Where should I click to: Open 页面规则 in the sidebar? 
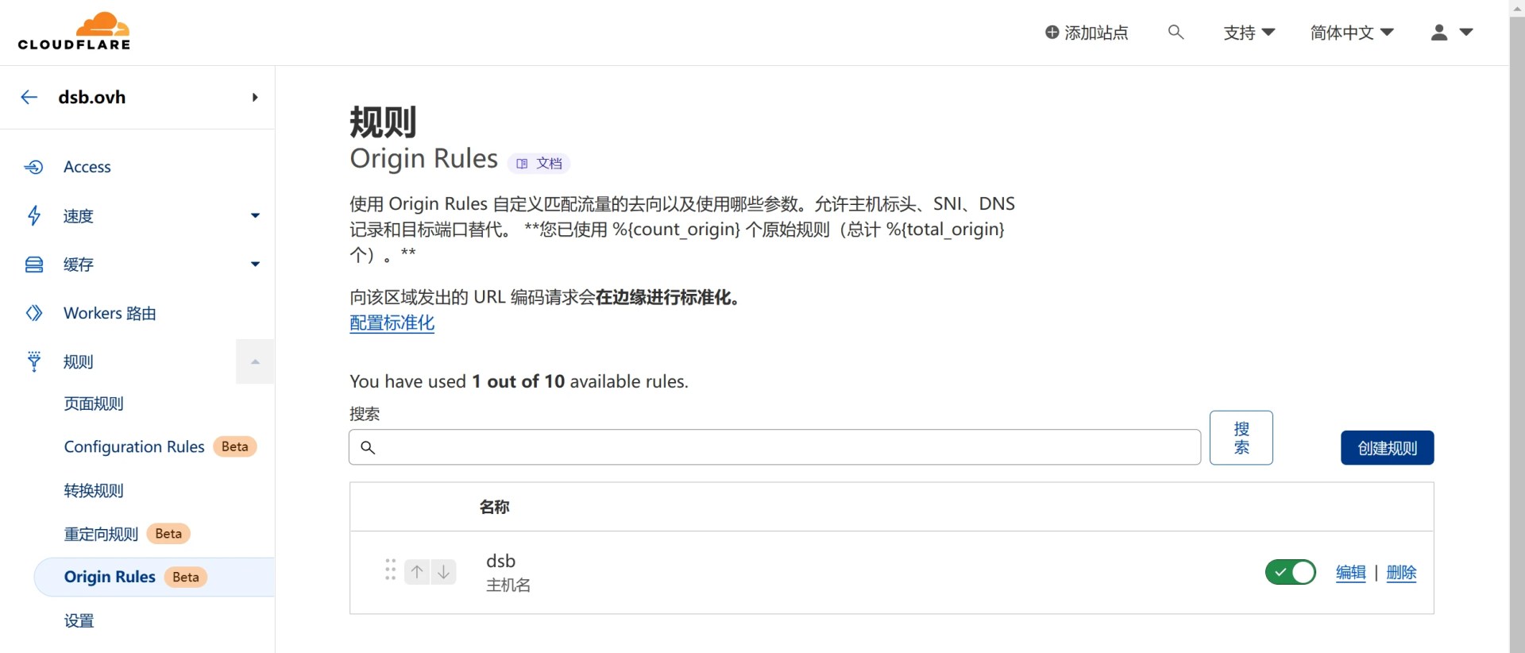[94, 404]
